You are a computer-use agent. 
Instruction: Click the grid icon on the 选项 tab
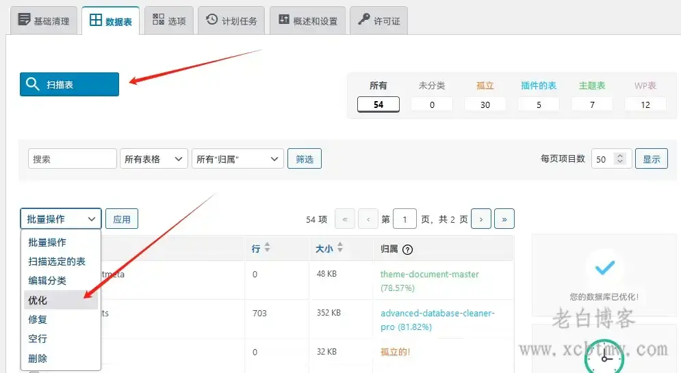pyautogui.click(x=159, y=19)
